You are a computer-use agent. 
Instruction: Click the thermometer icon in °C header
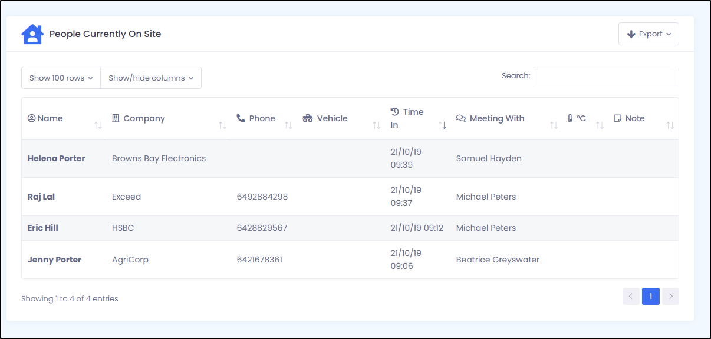(x=570, y=118)
